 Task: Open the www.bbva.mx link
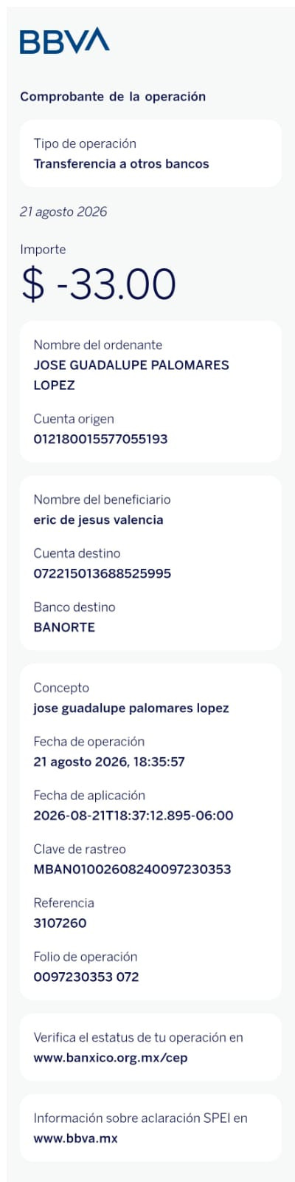[75, 1138]
